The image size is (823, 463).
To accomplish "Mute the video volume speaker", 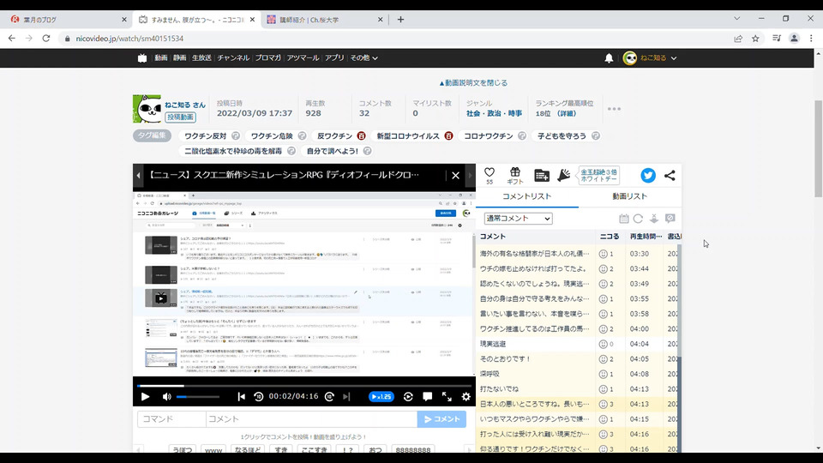I will pyautogui.click(x=167, y=397).
